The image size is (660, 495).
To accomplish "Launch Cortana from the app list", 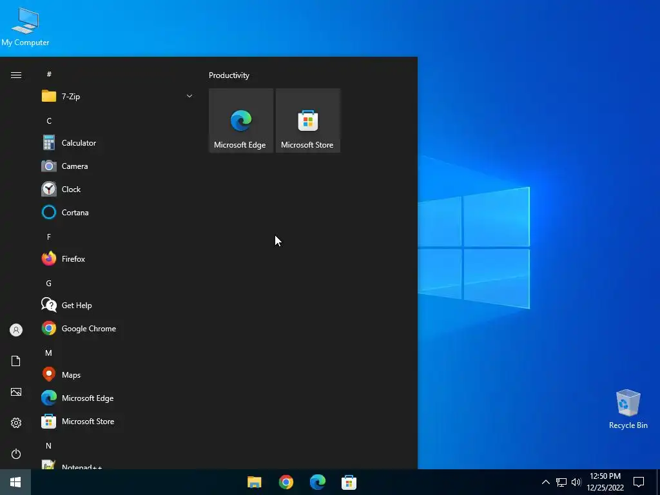I will pyautogui.click(x=117, y=213).
